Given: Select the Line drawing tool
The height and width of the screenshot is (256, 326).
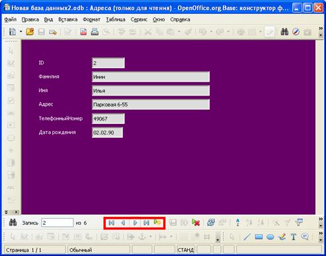Looking at the screenshot, I should pyautogui.click(x=247, y=237).
